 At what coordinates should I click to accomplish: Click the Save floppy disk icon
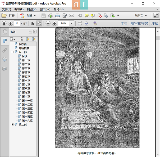44,16
